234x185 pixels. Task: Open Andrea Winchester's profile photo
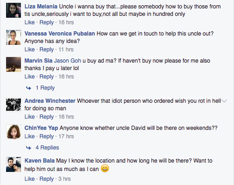(x=14, y=105)
